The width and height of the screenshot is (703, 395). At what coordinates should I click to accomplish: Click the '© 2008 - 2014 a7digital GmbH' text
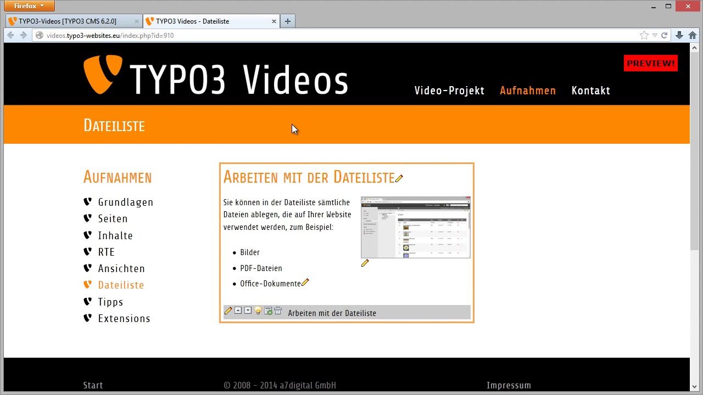[x=280, y=385]
